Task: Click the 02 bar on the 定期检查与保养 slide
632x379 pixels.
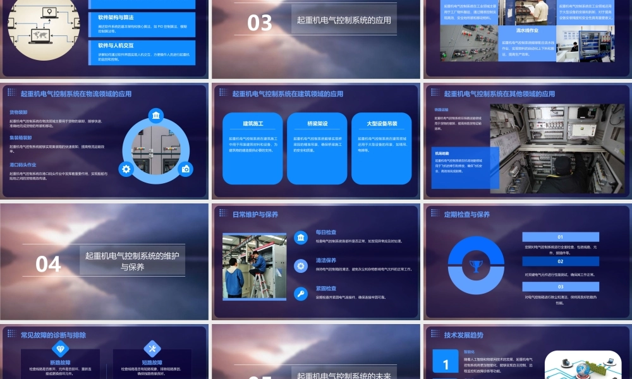Action: [561, 262]
